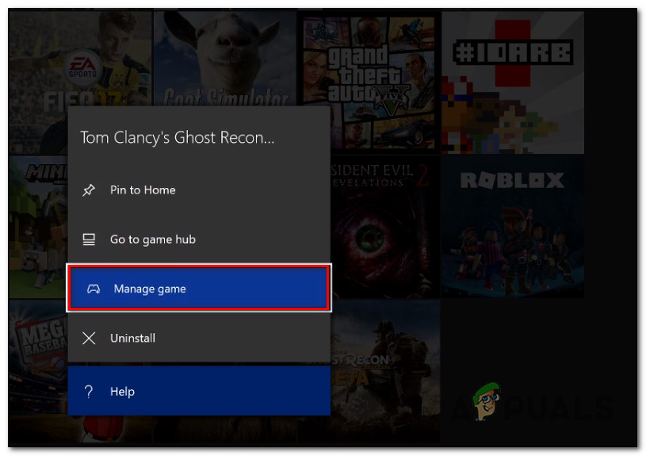Click the pushpin icon
Screen dimensions: 646x456
[89, 190]
